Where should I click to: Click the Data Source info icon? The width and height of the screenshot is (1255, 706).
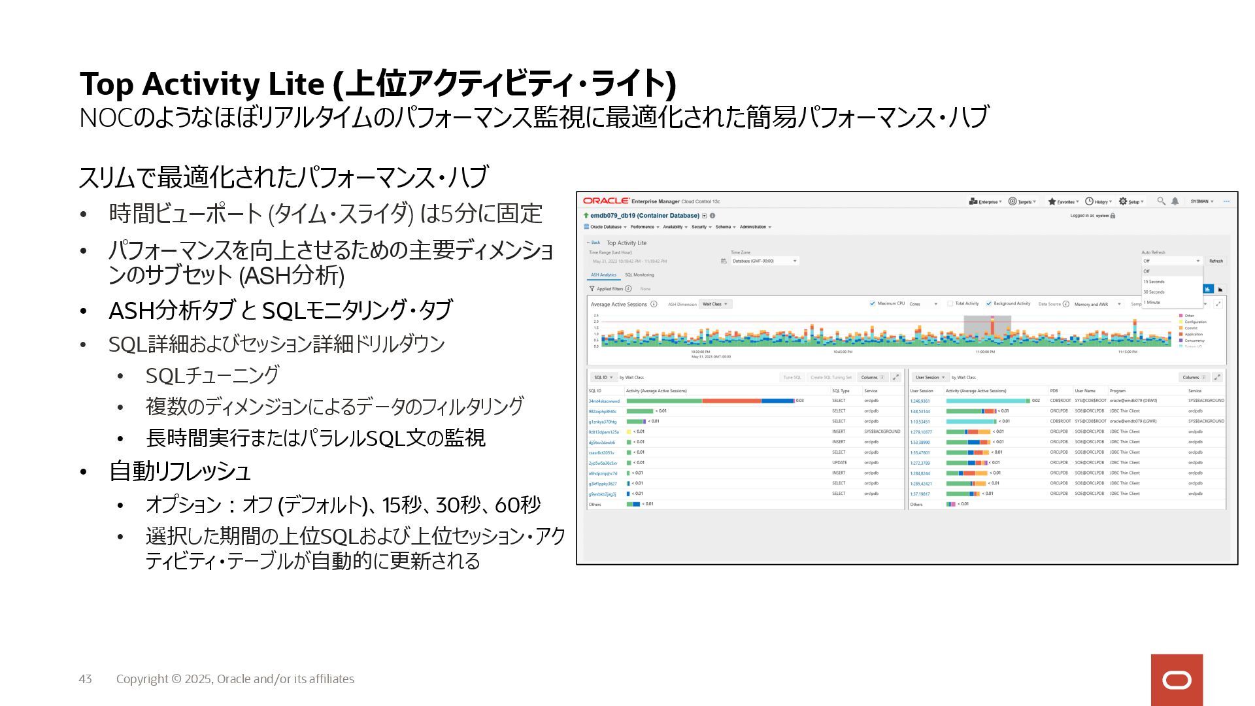tap(1066, 304)
